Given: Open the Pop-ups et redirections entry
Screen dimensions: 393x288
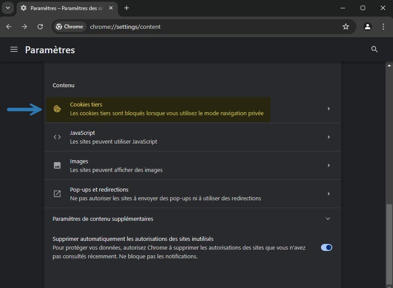Looking at the screenshot, I should click(x=193, y=194).
